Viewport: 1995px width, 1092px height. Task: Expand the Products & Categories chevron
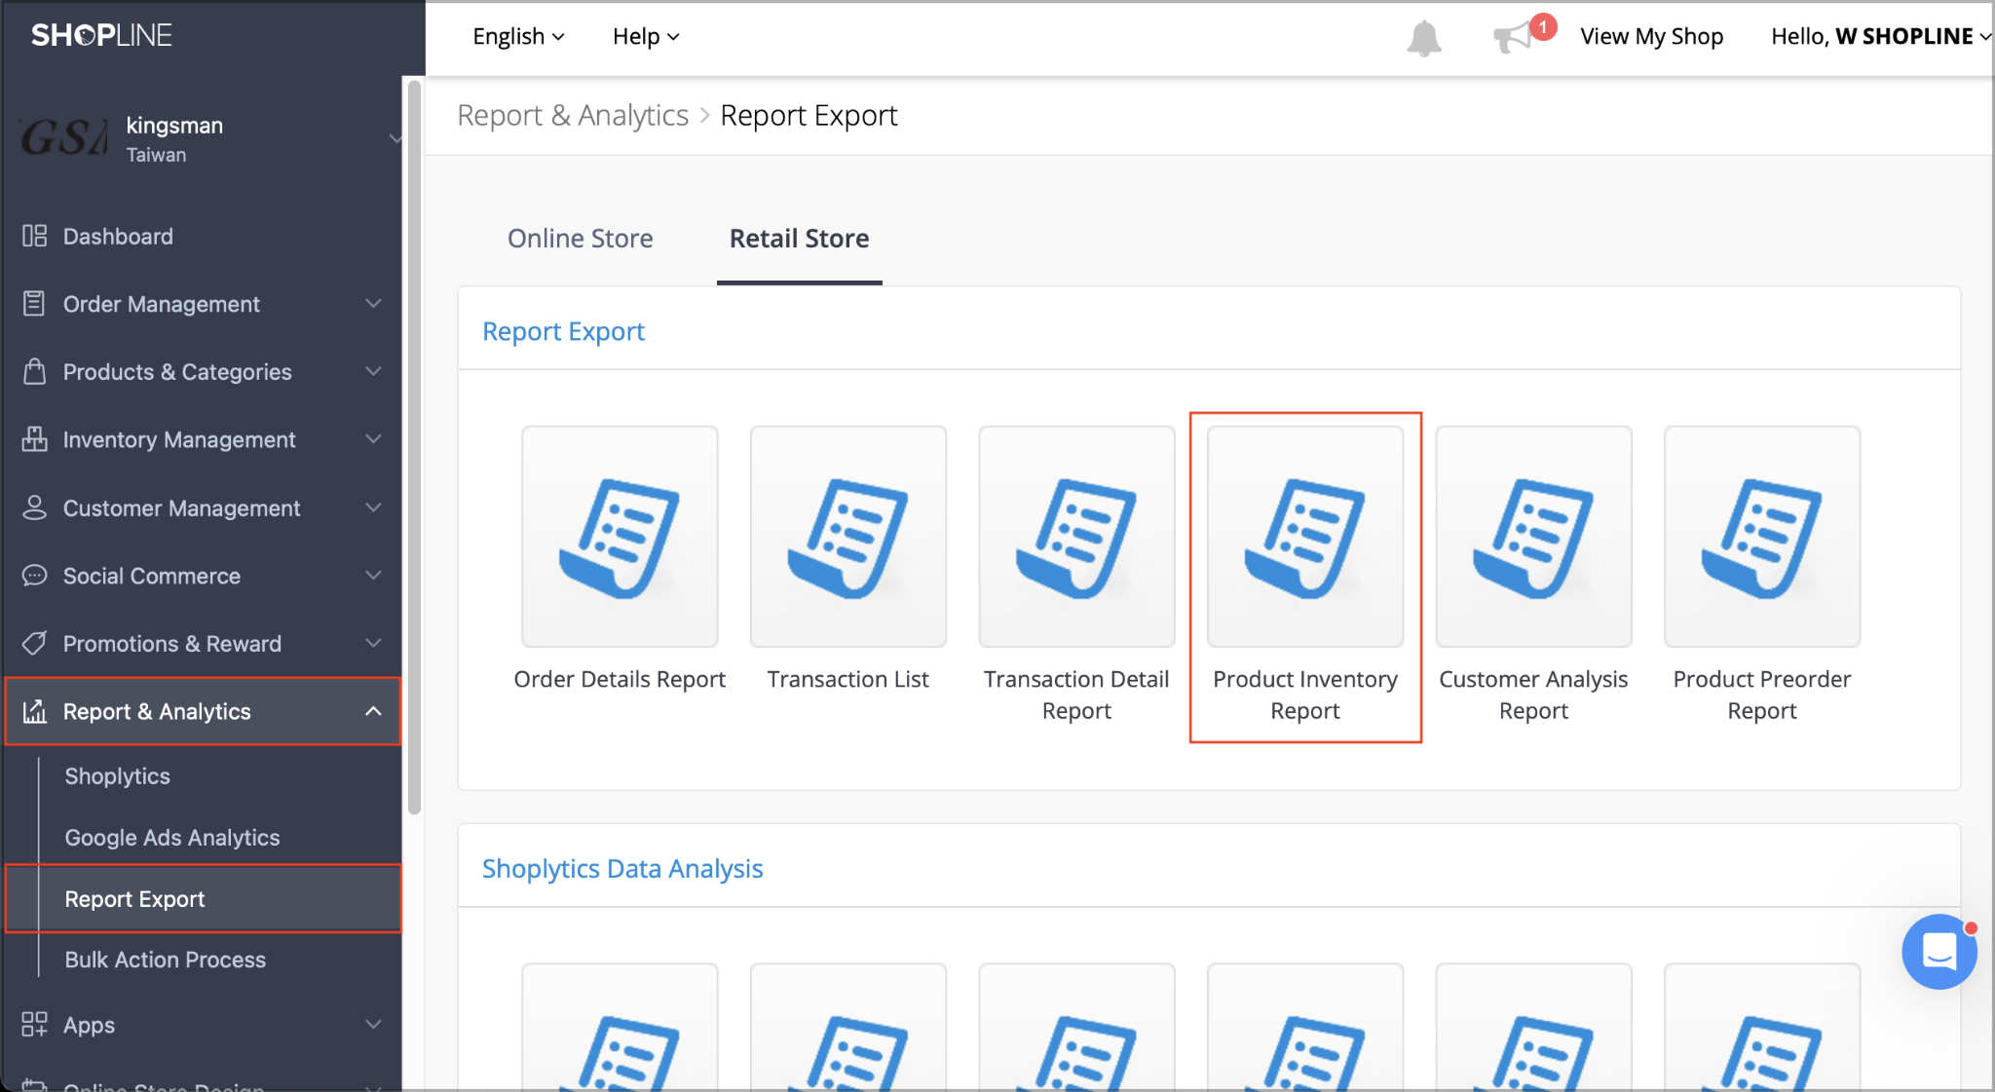click(x=373, y=371)
